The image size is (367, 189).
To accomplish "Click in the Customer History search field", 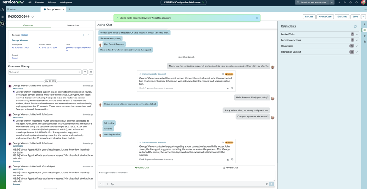I will (44, 72).
